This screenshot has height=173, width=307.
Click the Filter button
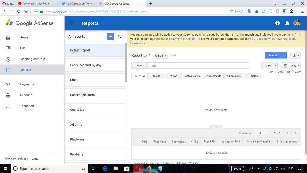[x=139, y=66]
